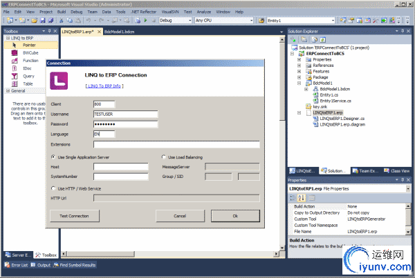
Task: Open the Output tab
Action: (x=41, y=265)
